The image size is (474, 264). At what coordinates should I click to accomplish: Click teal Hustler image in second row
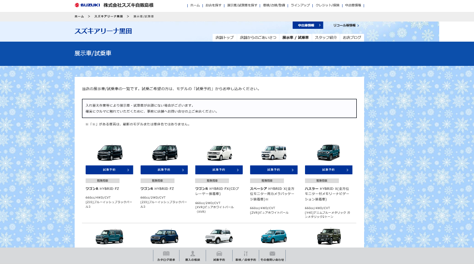[x=110, y=237]
